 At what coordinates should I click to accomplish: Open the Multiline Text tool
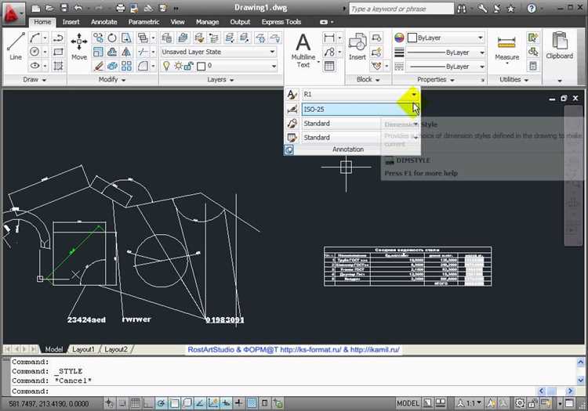(x=303, y=50)
